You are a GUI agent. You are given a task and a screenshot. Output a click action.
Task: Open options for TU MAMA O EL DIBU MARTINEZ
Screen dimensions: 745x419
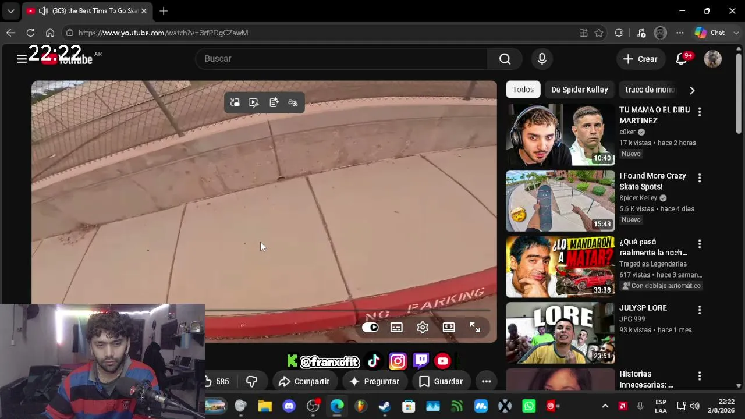700,112
